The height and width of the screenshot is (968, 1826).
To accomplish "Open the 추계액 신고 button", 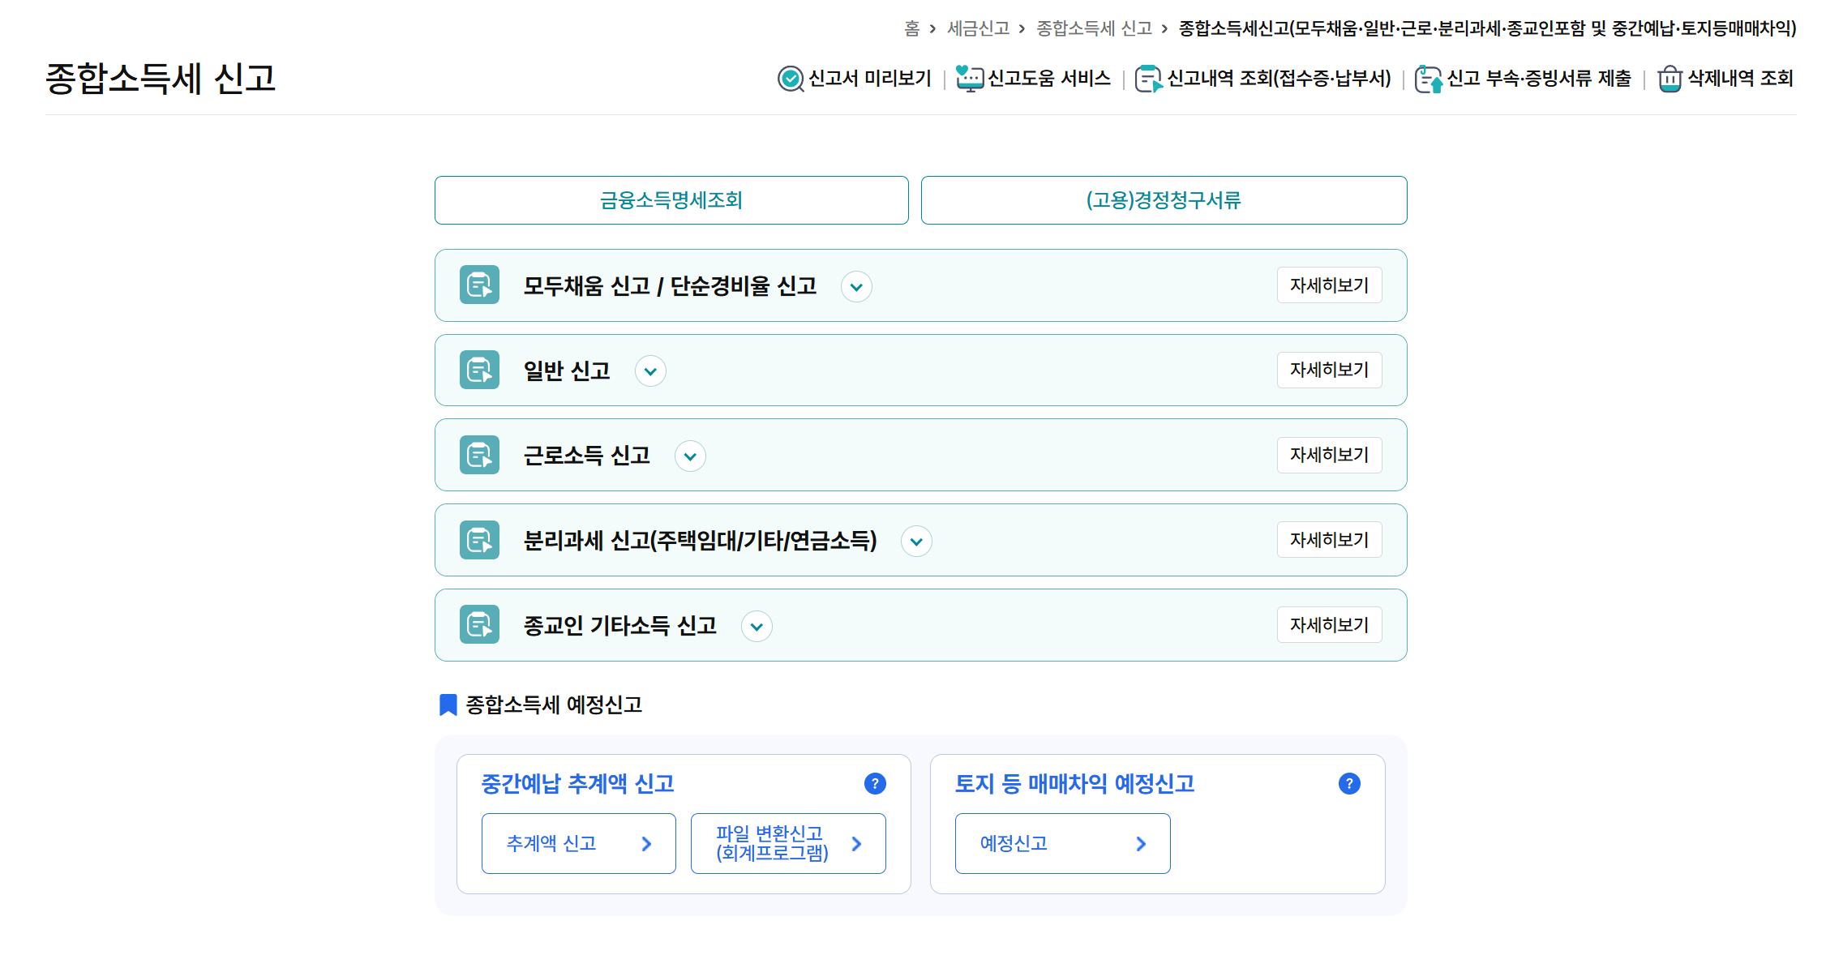I will 578,844.
